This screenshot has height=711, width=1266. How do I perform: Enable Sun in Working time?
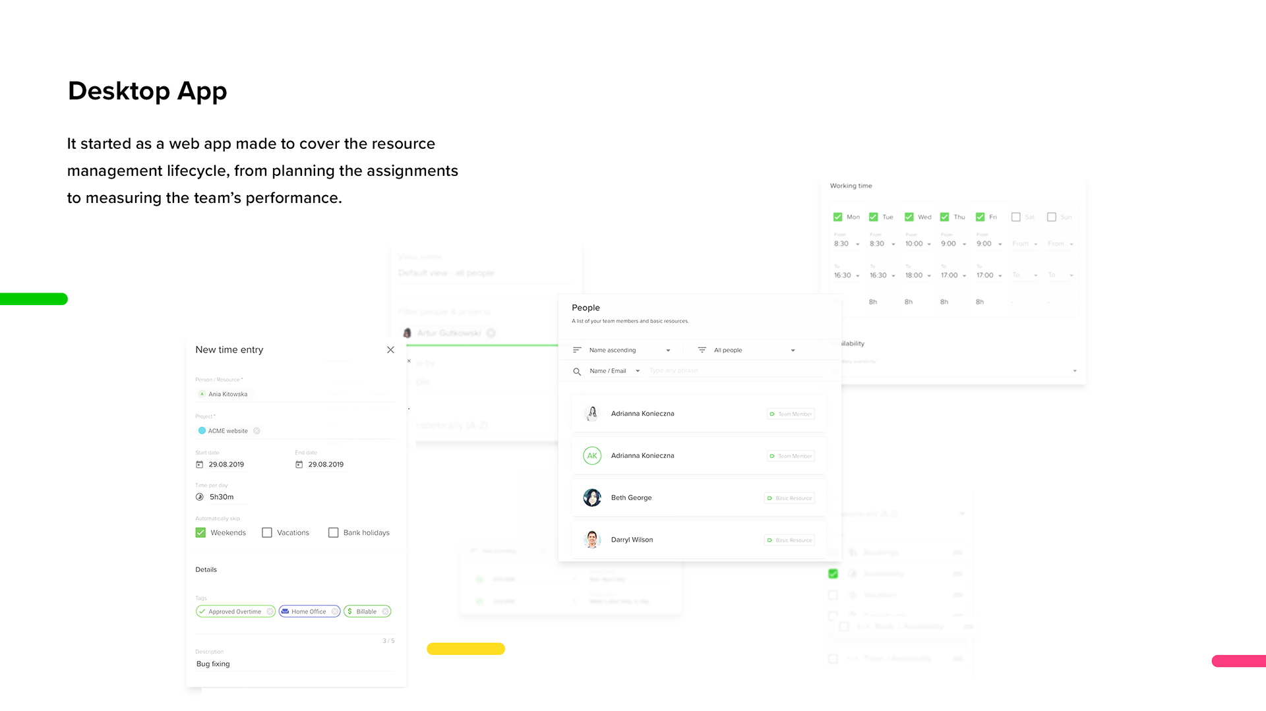click(x=1051, y=217)
